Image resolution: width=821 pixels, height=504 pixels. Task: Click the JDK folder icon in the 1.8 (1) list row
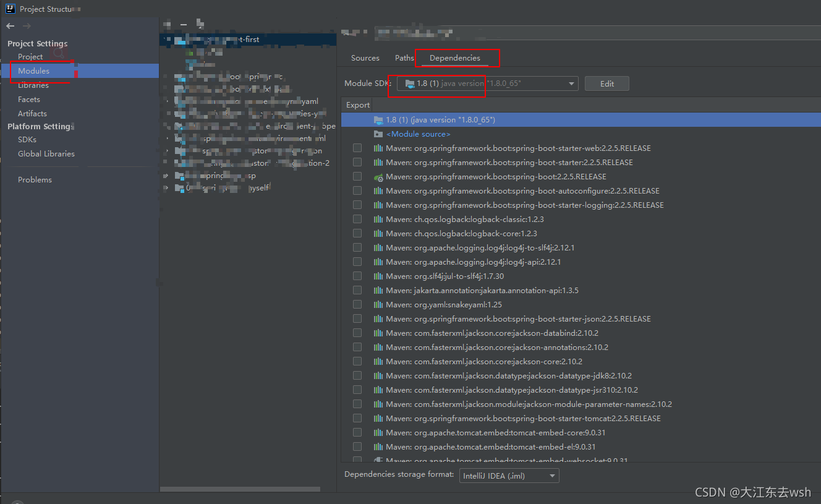click(378, 119)
